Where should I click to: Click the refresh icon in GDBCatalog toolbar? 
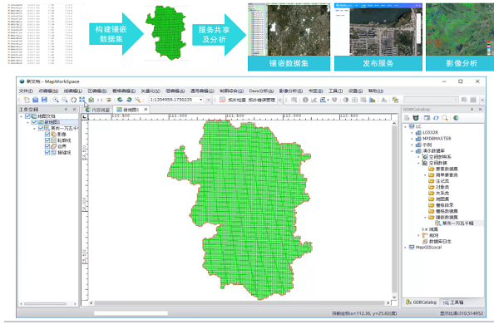click(x=436, y=118)
